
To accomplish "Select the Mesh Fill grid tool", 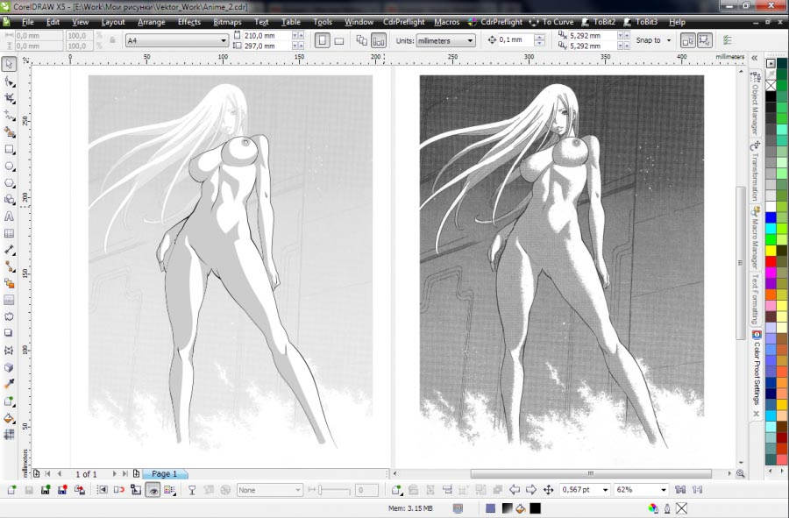I will tap(9, 435).
